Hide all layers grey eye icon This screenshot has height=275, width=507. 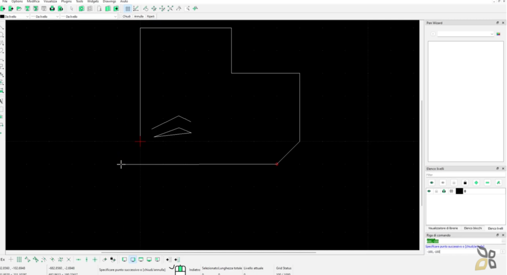[x=443, y=183]
